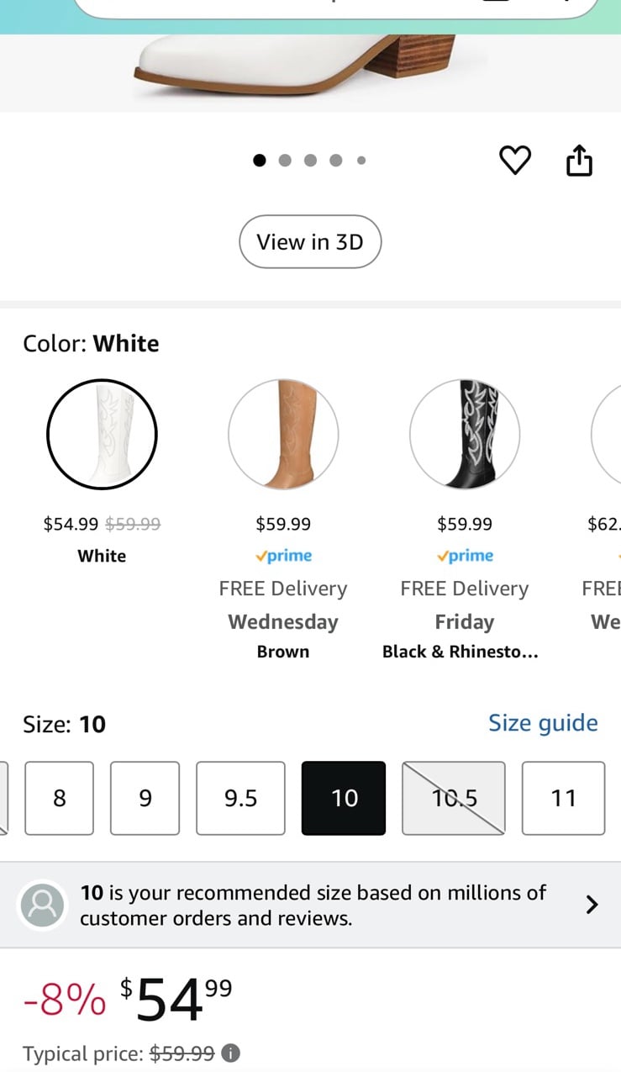621x1072 pixels.
Task: Jump to last small carousel dot
Action: click(x=361, y=160)
